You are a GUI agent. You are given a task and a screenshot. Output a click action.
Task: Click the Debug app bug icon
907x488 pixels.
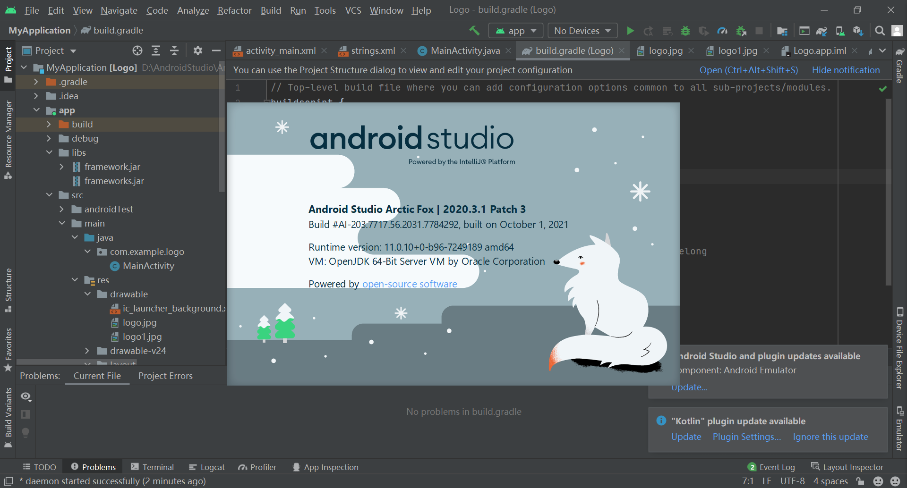pos(685,31)
